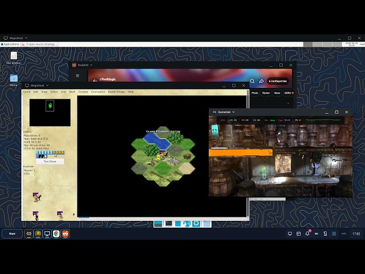Click the search icon in Reddit window
365x274 pixels.
tap(252, 81)
